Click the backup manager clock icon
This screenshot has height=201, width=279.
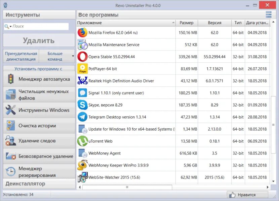[x=11, y=172]
